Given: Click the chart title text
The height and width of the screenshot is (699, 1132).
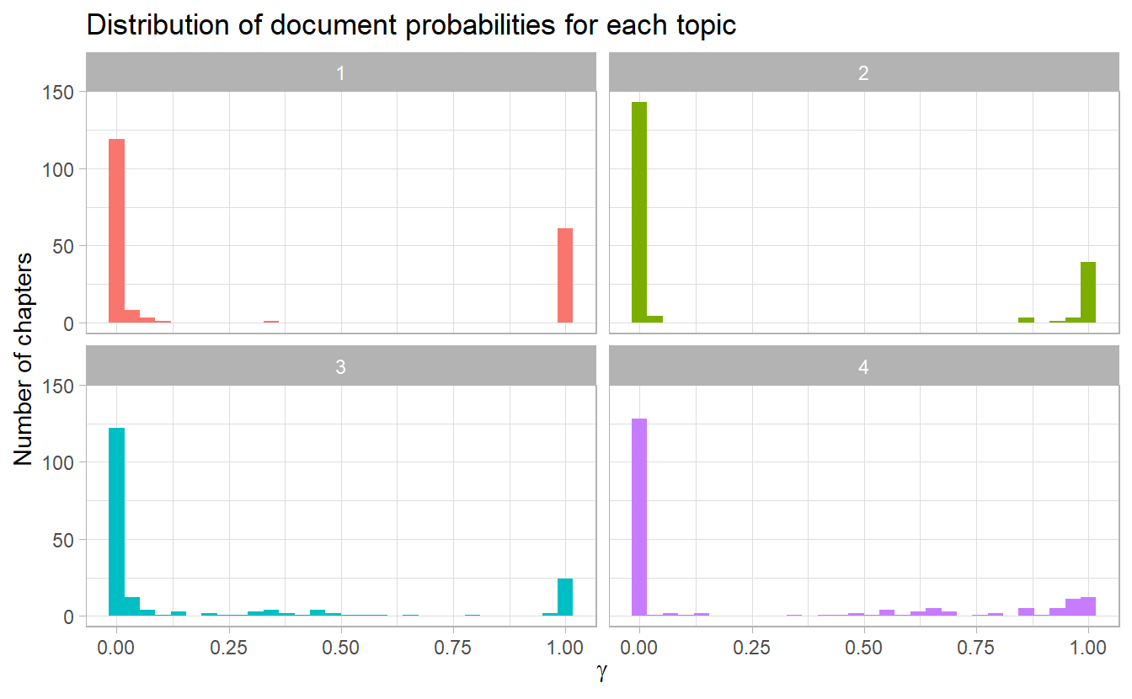Looking at the screenshot, I should coord(411,25).
